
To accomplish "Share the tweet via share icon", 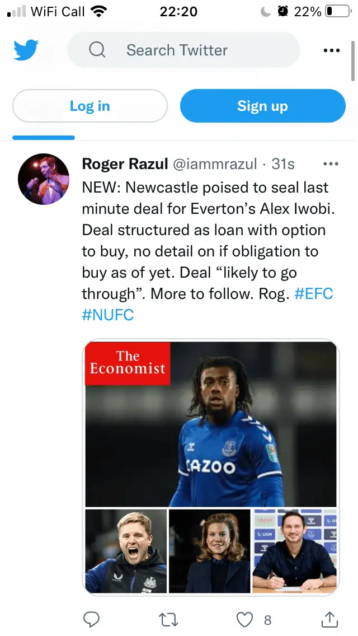I will click(x=329, y=619).
